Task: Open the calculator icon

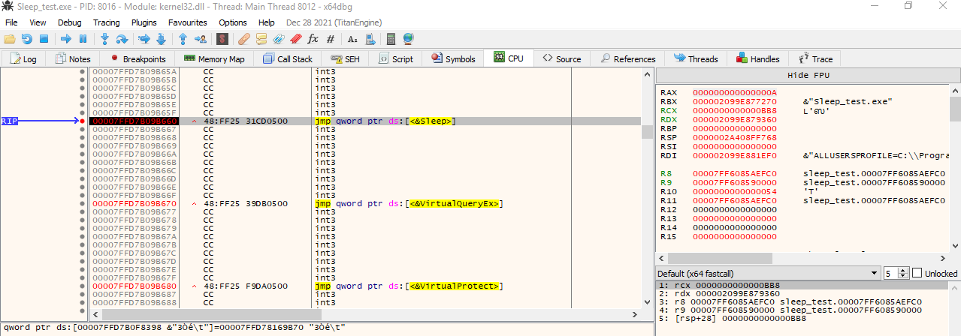Action: (391, 38)
